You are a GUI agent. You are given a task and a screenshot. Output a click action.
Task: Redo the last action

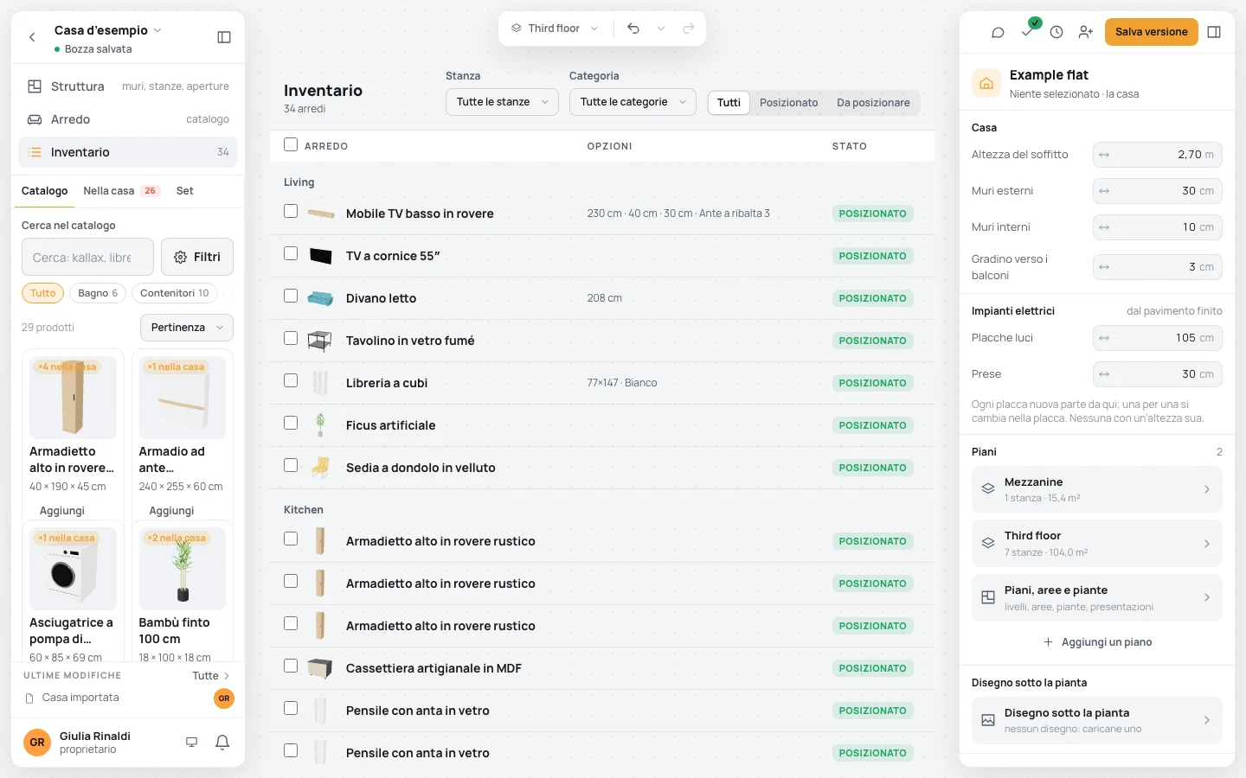[689, 29]
